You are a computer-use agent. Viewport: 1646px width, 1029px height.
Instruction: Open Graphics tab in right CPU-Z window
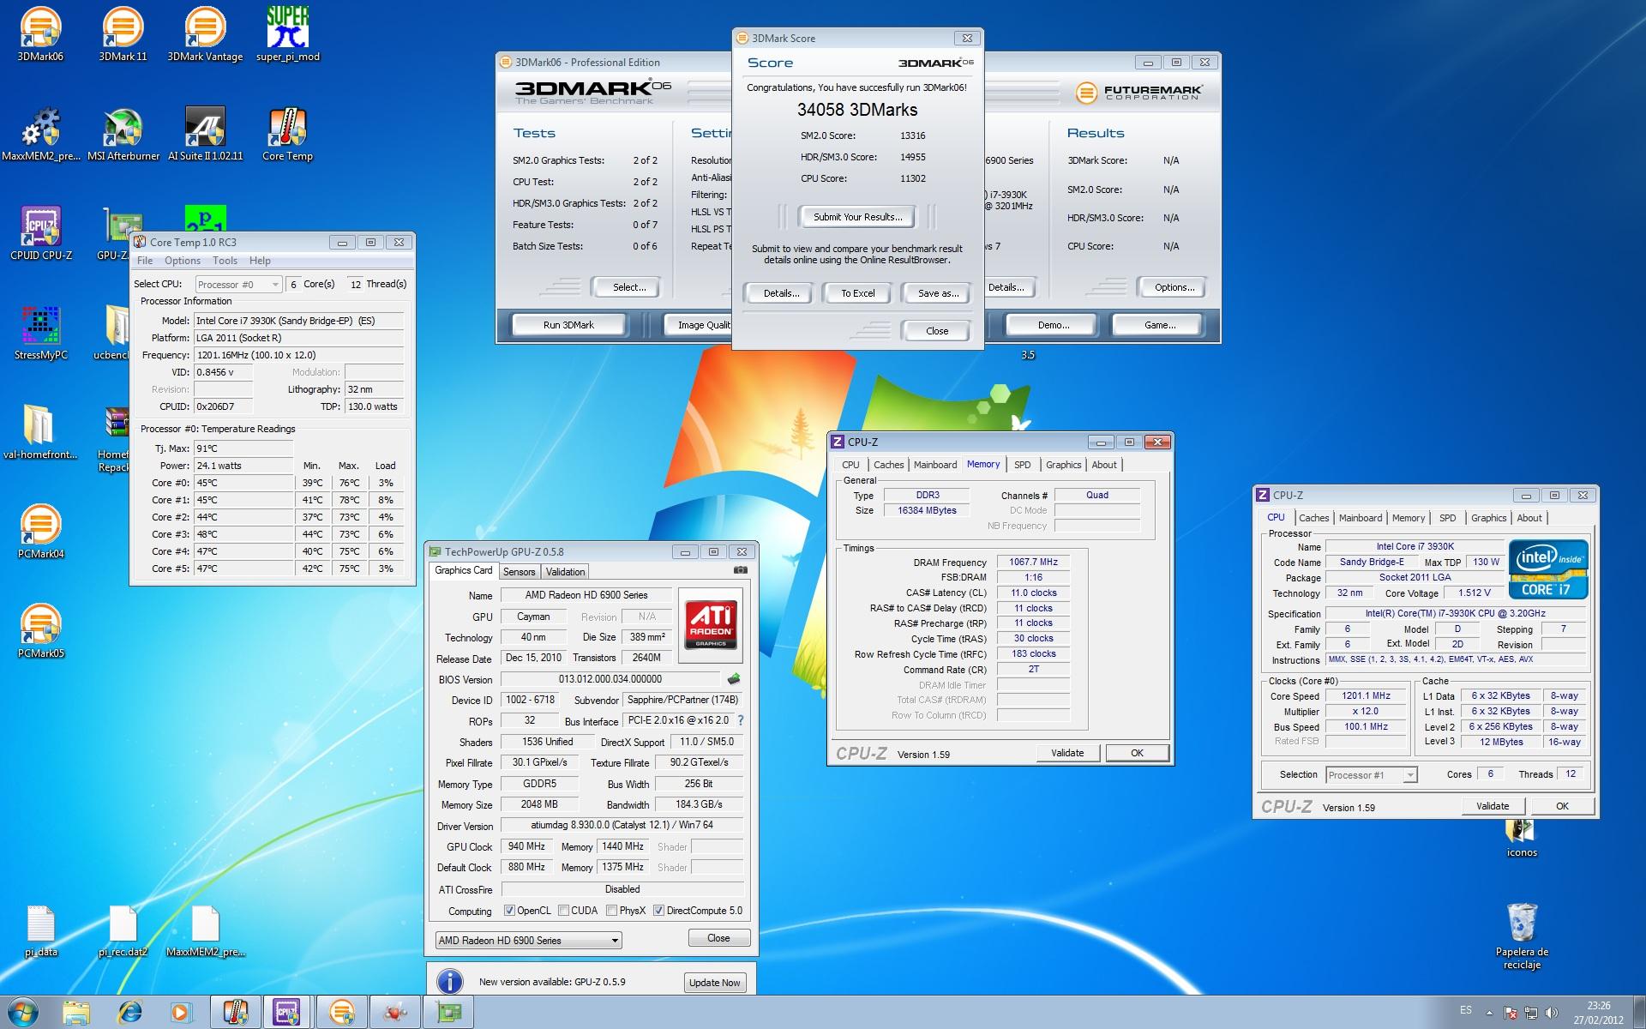point(1488,518)
